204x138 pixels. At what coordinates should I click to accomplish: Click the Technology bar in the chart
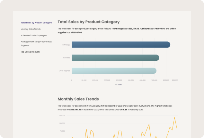[x=121, y=45]
